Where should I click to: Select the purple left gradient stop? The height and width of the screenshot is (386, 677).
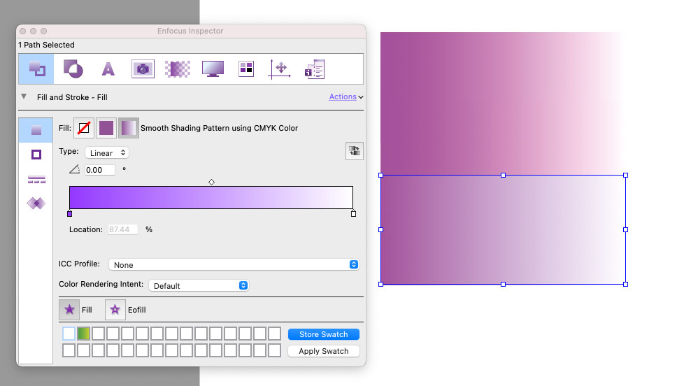69,213
